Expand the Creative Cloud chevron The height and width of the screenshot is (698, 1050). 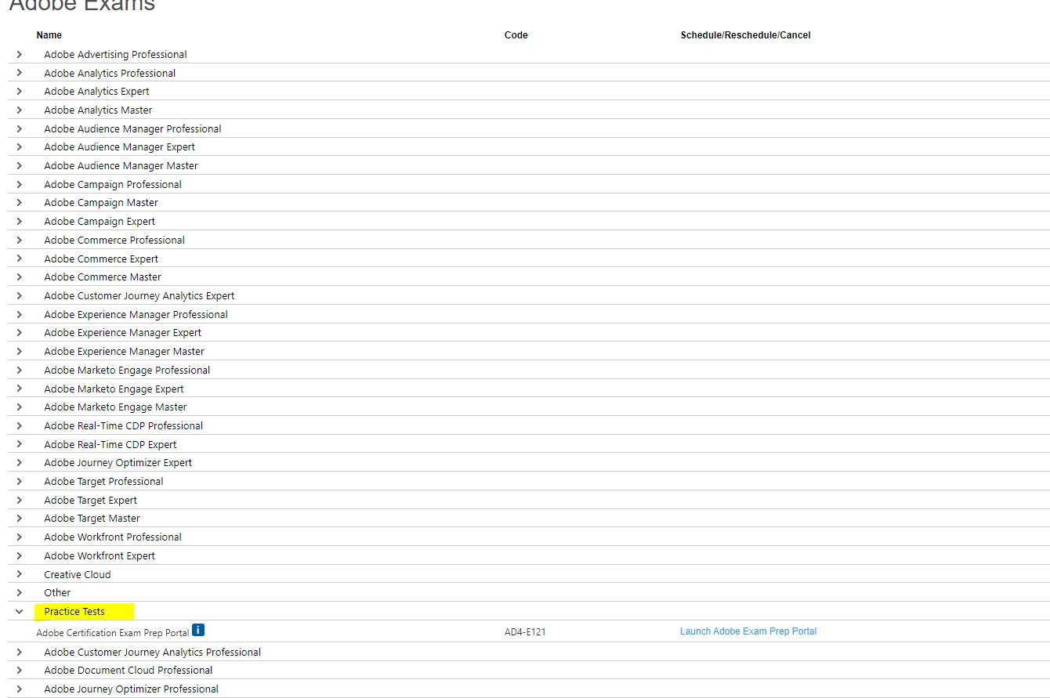click(x=20, y=574)
